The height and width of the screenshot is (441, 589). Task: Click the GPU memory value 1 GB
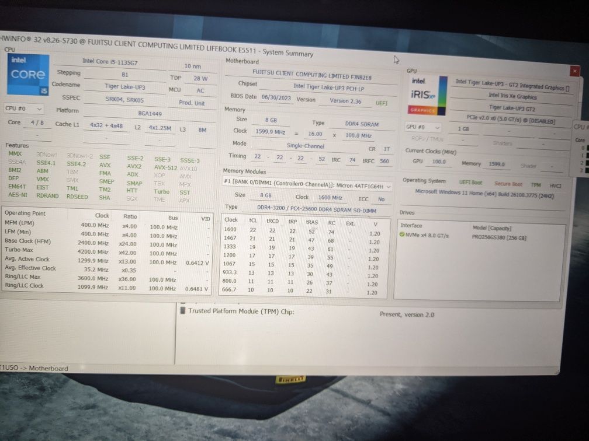(x=463, y=128)
